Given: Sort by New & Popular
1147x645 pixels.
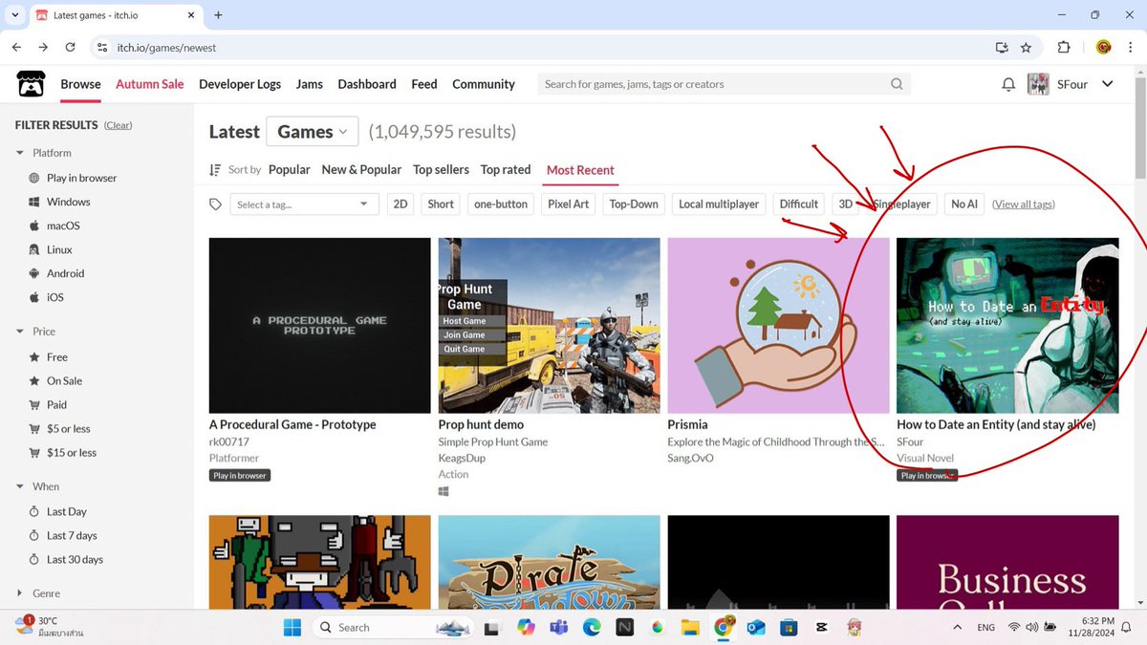Looking at the screenshot, I should (x=361, y=169).
